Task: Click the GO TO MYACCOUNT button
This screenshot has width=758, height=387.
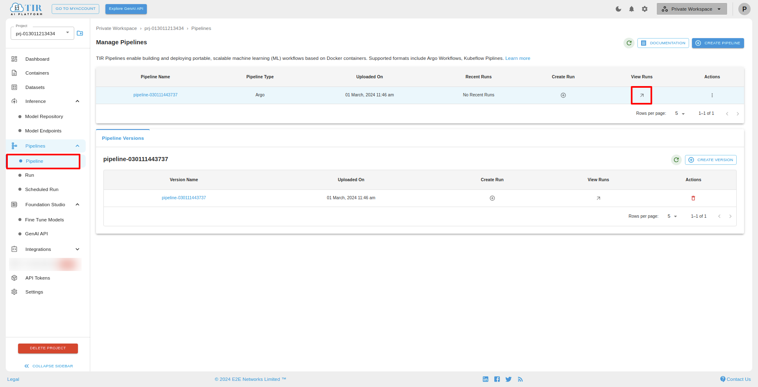Action: click(75, 9)
